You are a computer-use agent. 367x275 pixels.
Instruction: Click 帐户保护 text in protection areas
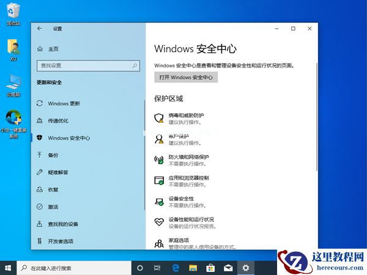click(179, 136)
